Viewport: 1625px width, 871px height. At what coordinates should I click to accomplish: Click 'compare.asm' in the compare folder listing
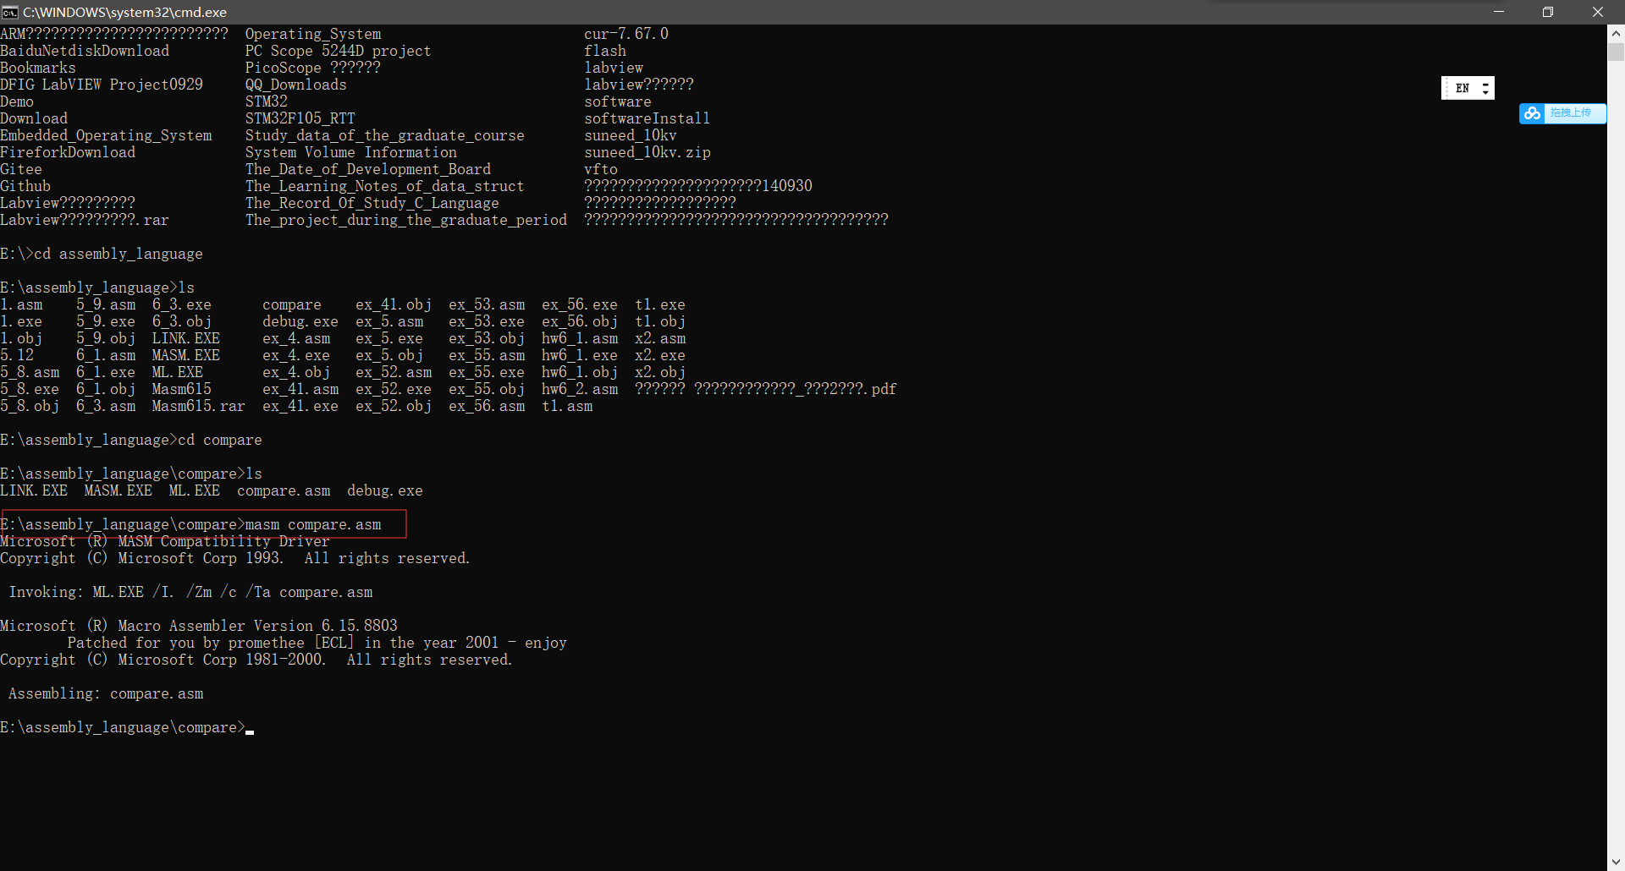284,490
